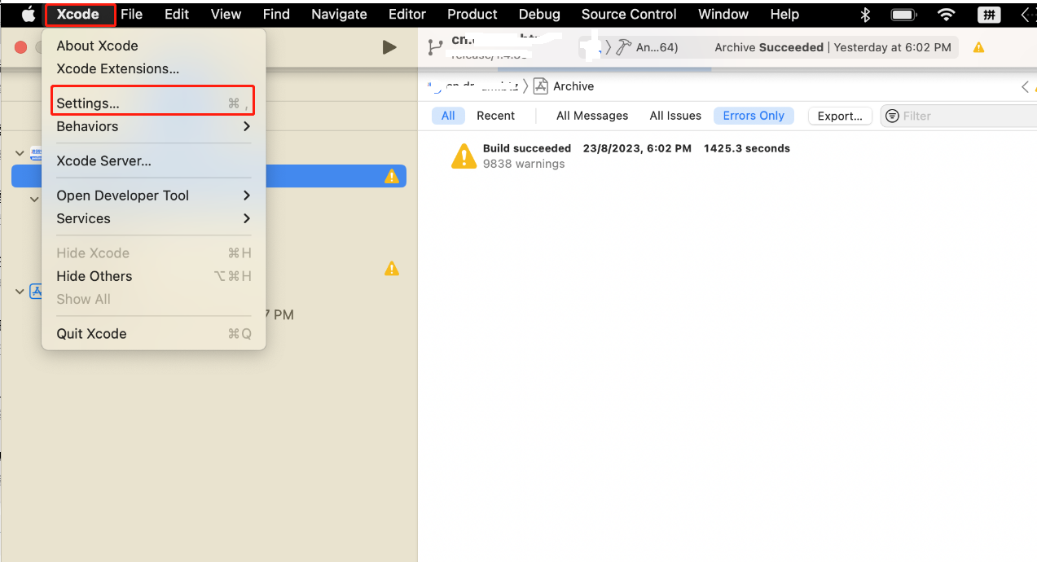Click the hammer icon in the activity bar
Image resolution: width=1037 pixels, height=562 pixels.
pyautogui.click(x=624, y=47)
